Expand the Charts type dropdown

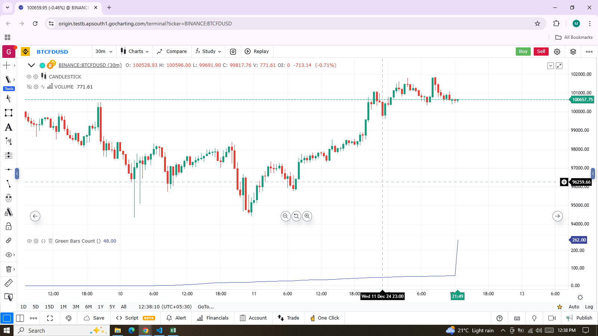(135, 52)
